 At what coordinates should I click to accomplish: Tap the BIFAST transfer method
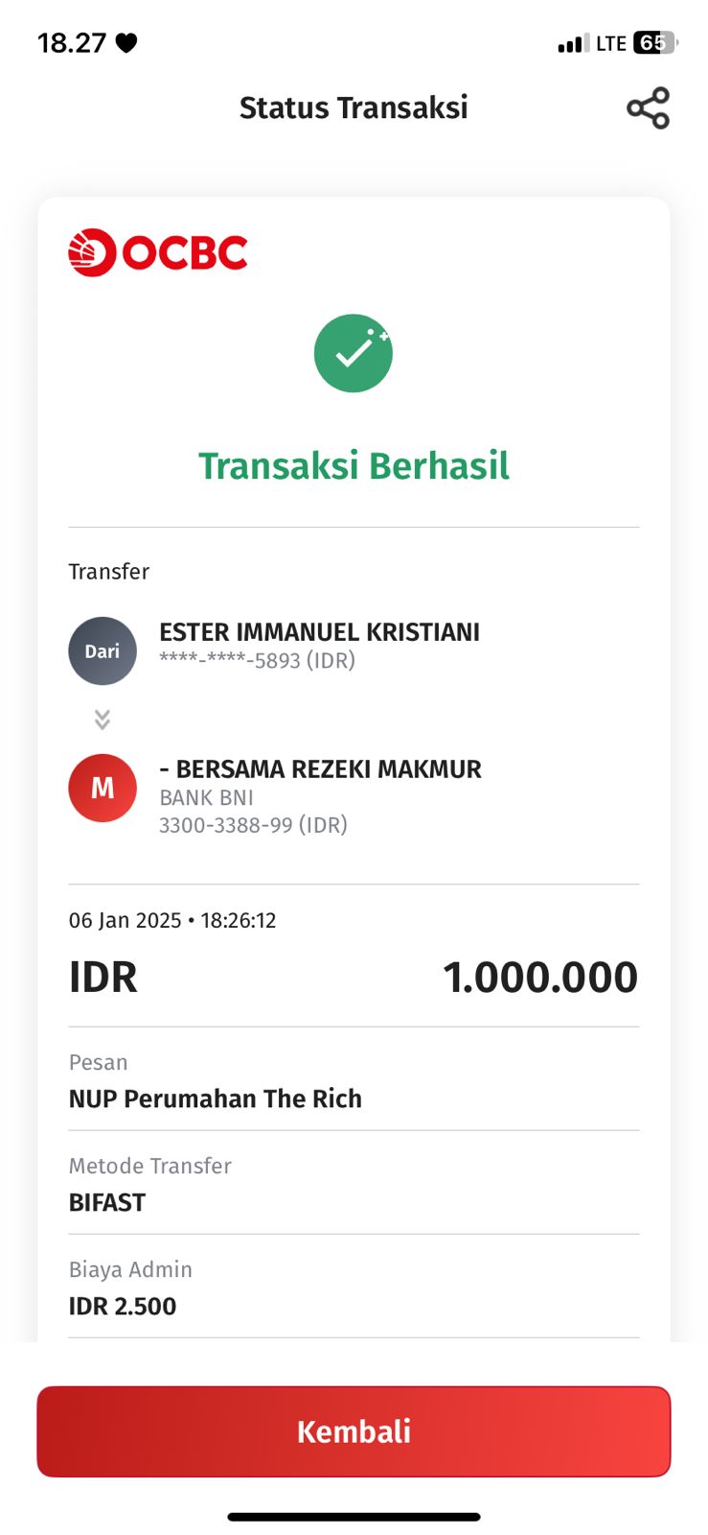click(107, 1202)
